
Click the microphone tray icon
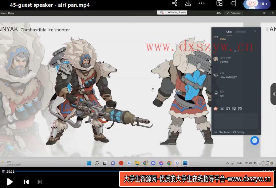tap(232, 163)
